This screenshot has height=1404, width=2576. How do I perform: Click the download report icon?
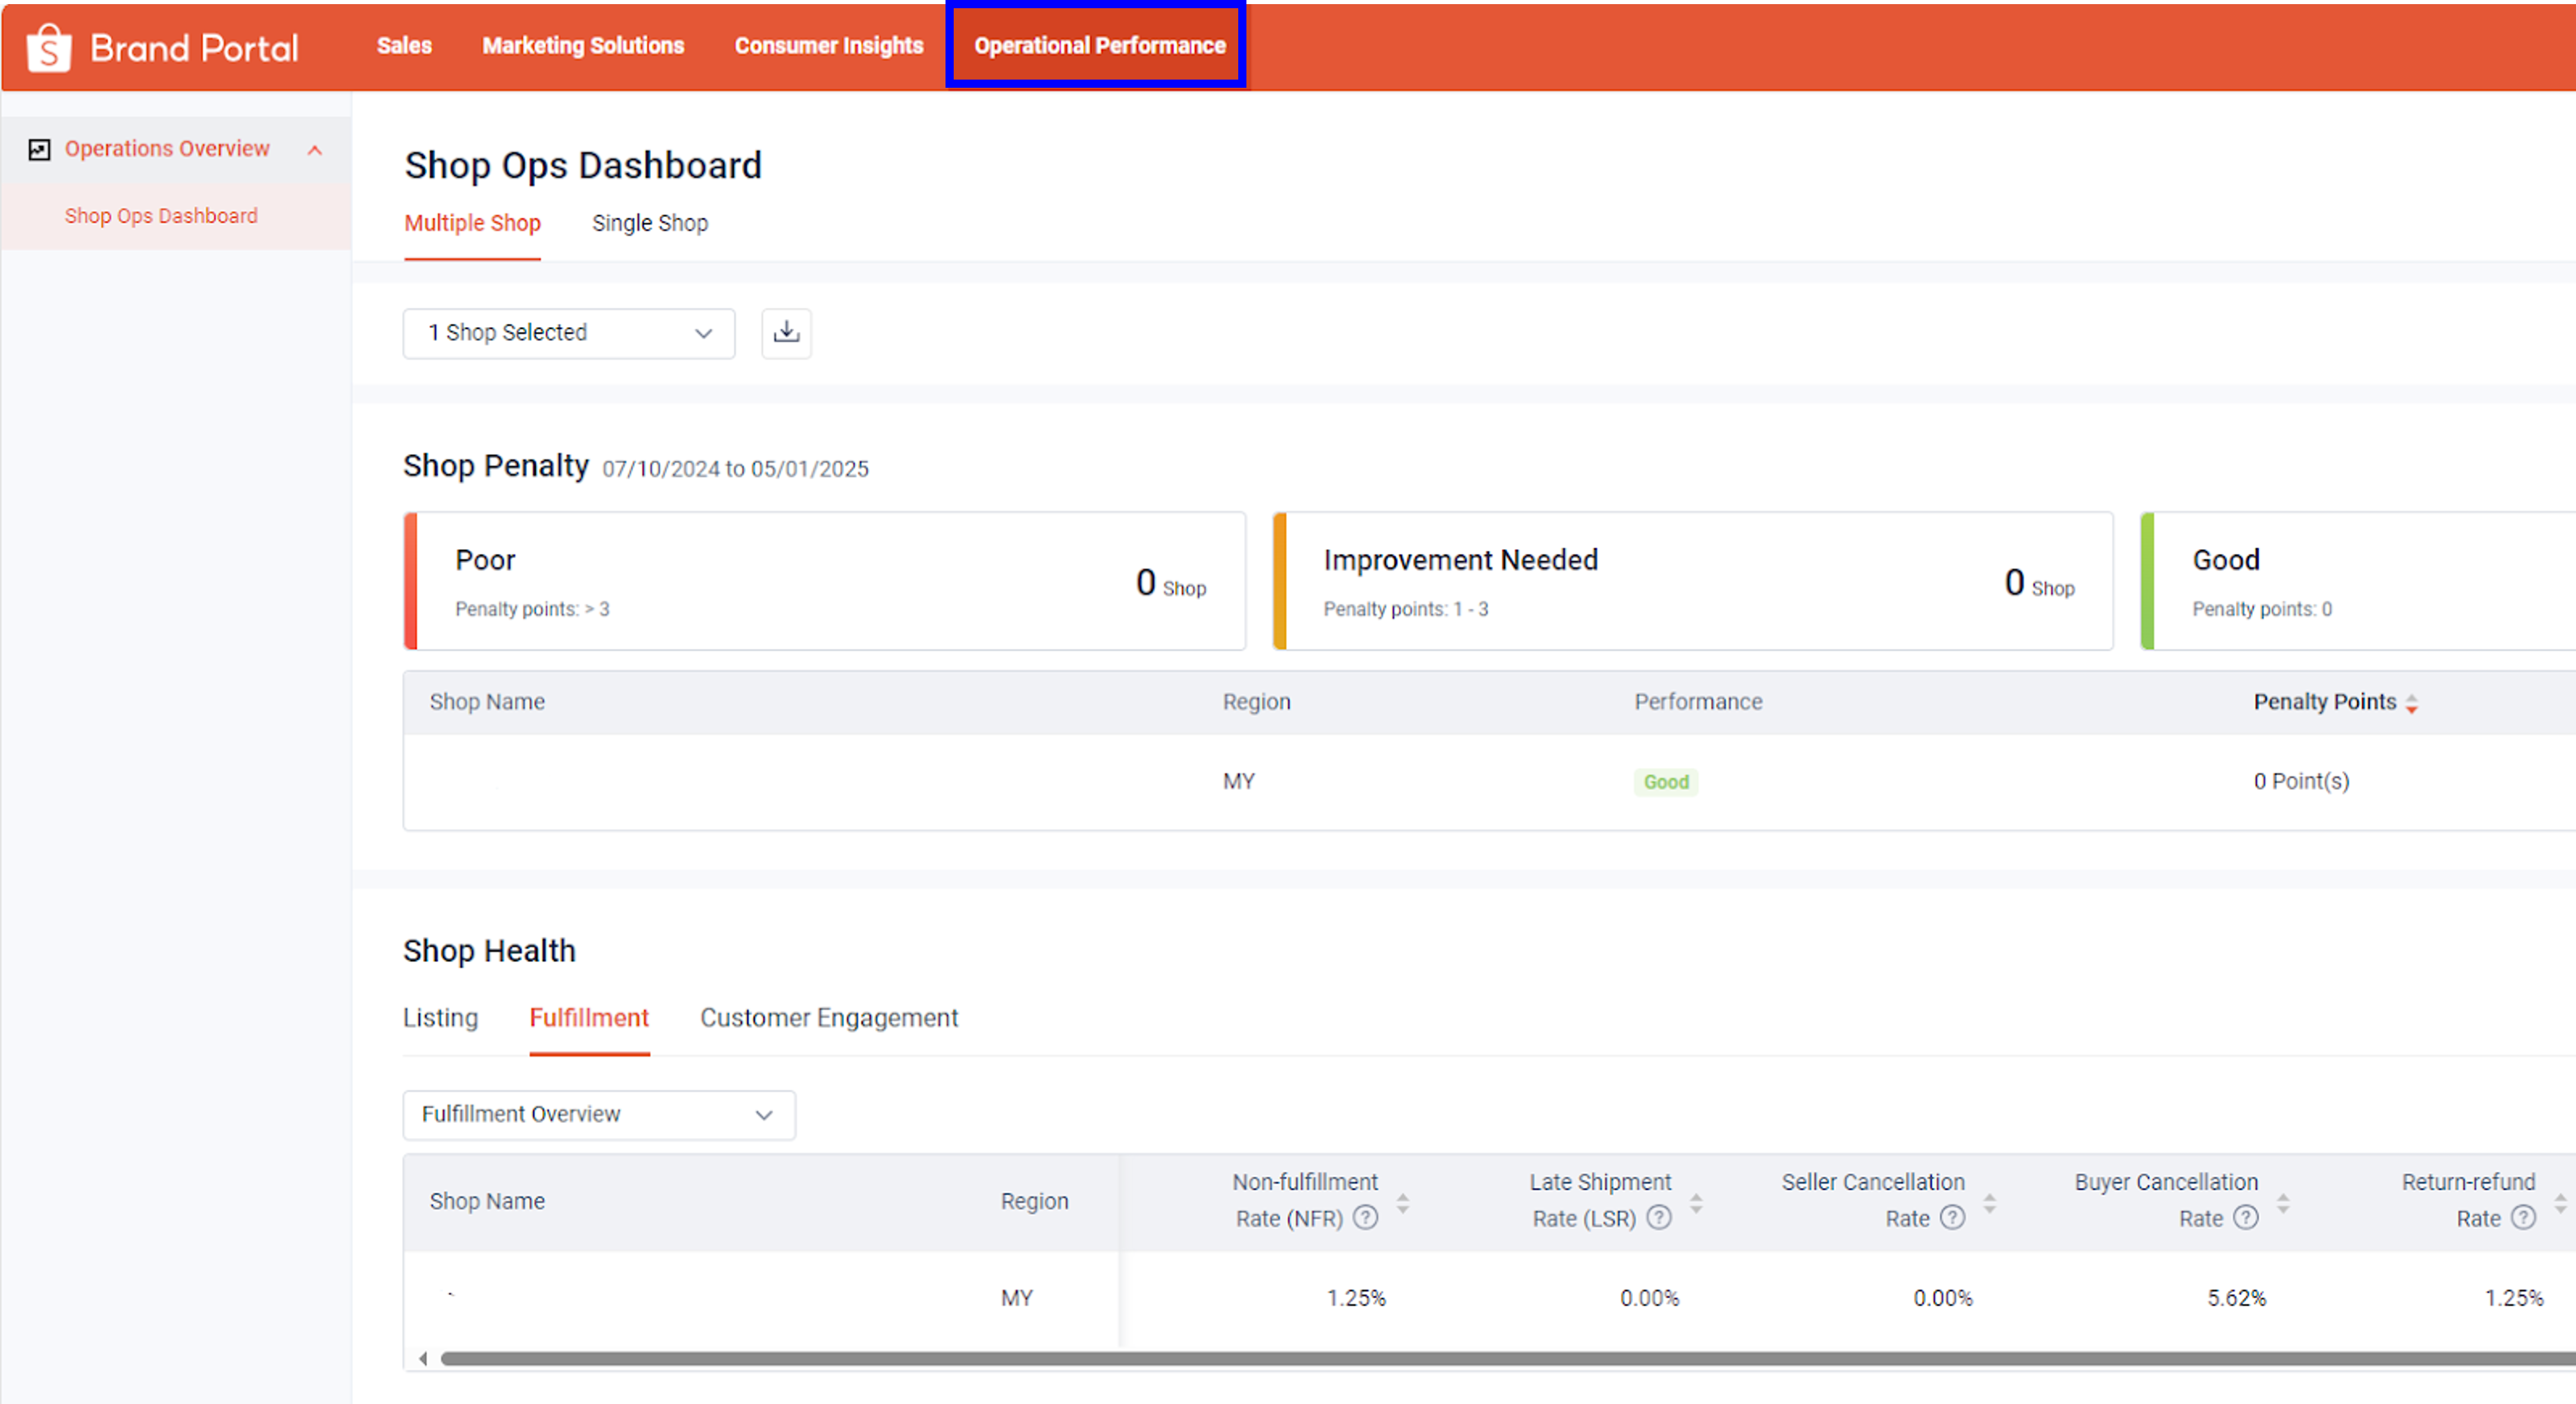786,333
